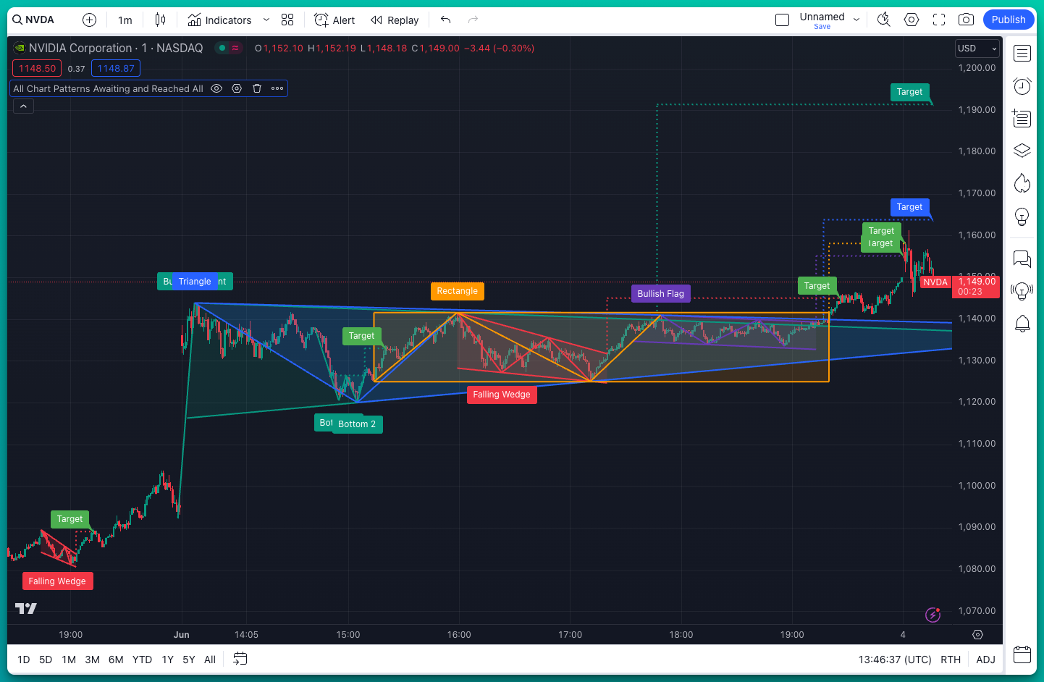
Task: Switch to the 1D timeframe tab
Action: (x=23, y=660)
